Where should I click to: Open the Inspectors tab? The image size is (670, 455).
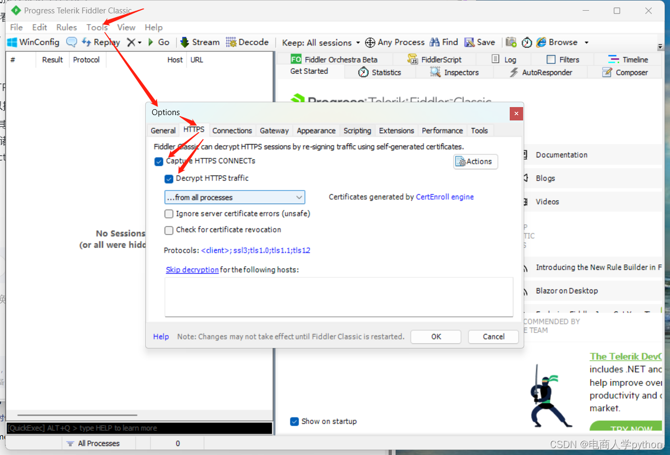[455, 72]
